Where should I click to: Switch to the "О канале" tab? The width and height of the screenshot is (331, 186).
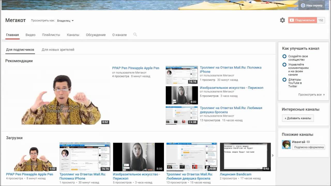click(x=119, y=35)
